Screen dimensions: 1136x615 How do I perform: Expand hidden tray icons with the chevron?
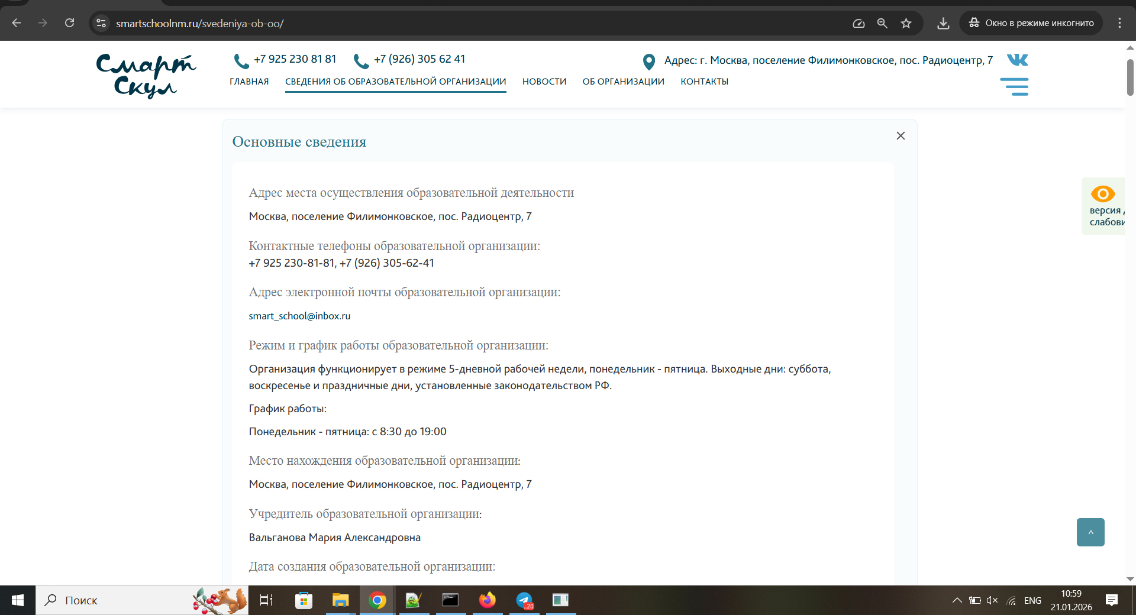(957, 600)
